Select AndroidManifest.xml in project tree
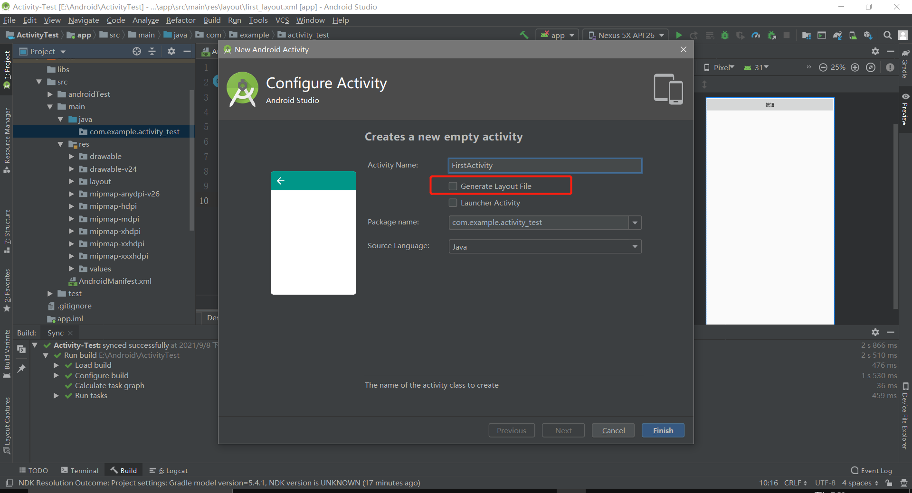Viewport: 912px width, 493px height. pos(110,281)
